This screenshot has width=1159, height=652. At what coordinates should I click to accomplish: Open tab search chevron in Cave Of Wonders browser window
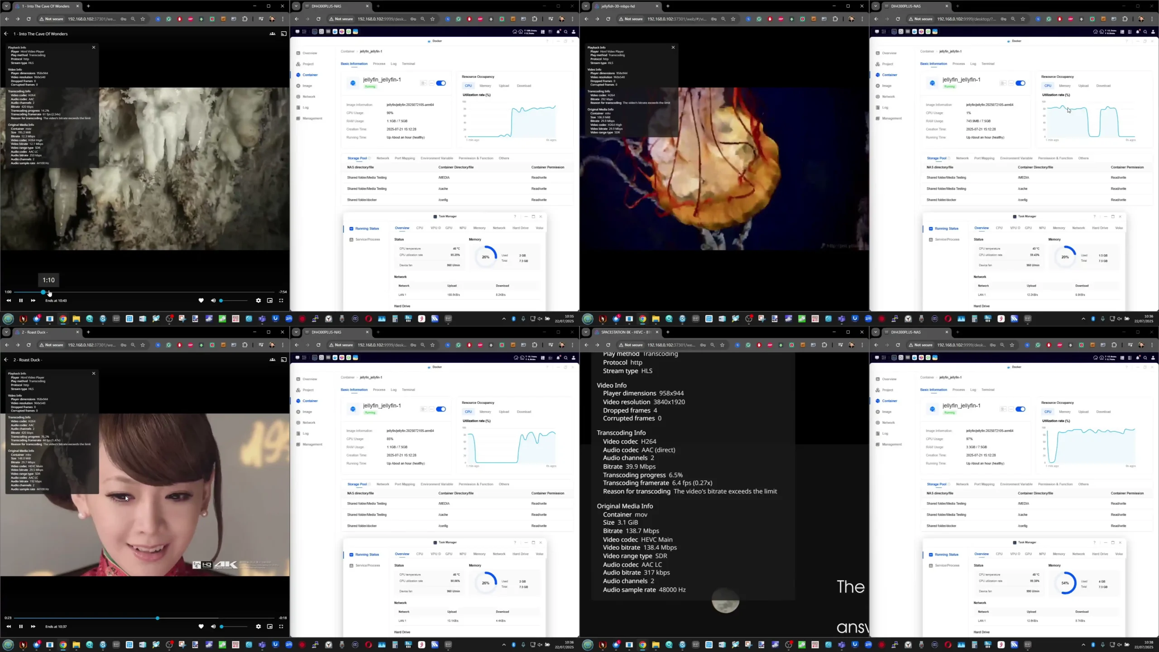click(x=6, y=6)
